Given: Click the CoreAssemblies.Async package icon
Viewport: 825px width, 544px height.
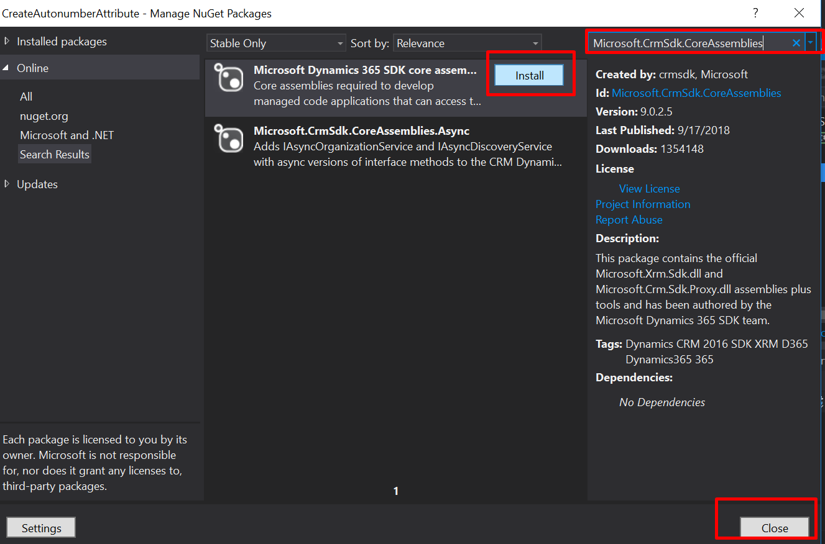Looking at the screenshot, I should coord(228,138).
